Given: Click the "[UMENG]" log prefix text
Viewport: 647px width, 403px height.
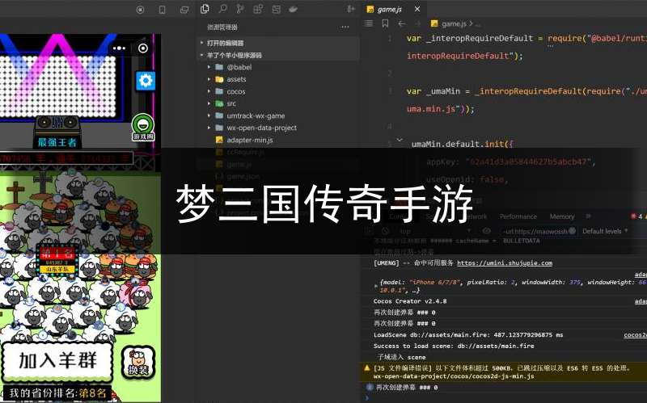Looking at the screenshot, I should (387, 263).
